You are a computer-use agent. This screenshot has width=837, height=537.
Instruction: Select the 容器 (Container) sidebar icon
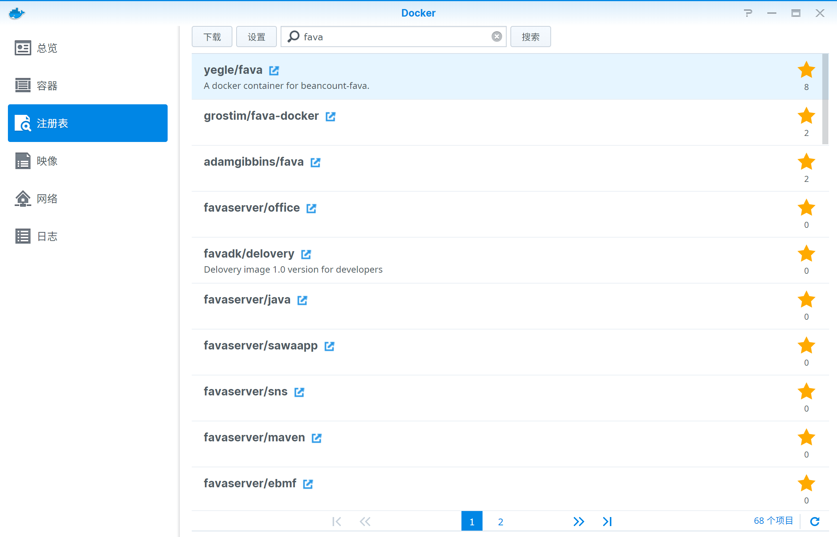tap(47, 85)
